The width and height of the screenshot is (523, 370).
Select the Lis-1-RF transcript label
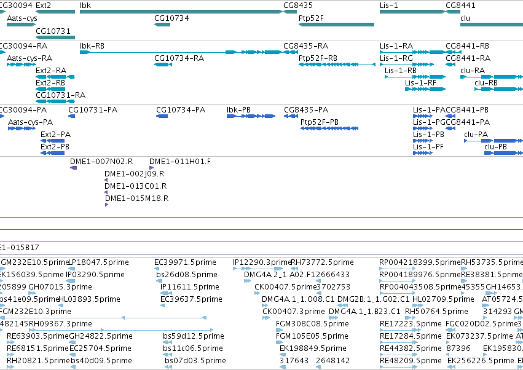(420, 83)
